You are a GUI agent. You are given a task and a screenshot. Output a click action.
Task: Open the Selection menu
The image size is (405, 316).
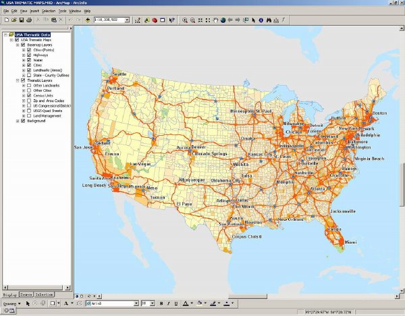point(49,11)
